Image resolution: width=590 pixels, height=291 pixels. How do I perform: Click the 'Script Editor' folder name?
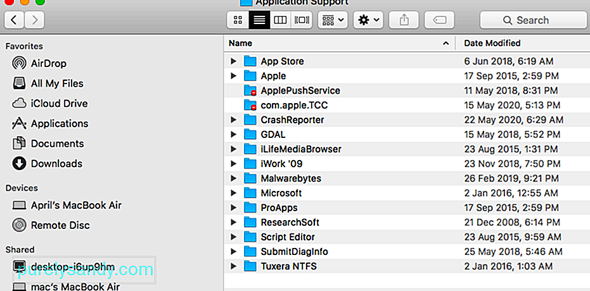(288, 237)
